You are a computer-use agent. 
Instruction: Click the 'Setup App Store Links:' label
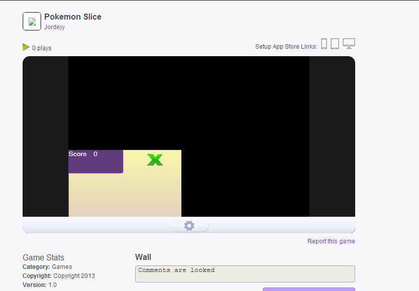(x=286, y=47)
